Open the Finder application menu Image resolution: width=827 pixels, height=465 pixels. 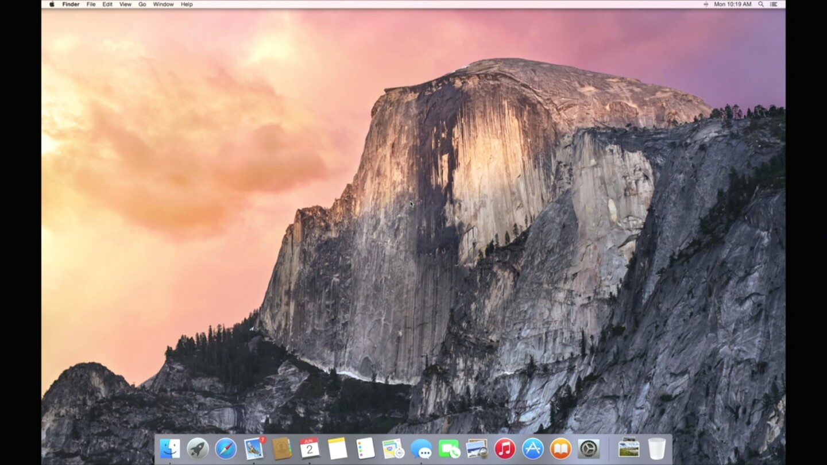point(71,4)
